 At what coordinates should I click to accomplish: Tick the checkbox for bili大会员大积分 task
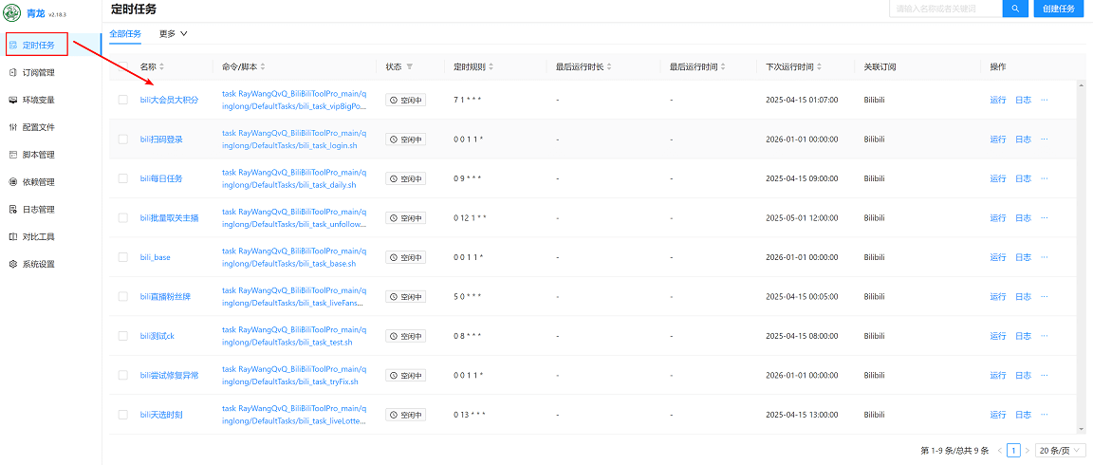(122, 100)
